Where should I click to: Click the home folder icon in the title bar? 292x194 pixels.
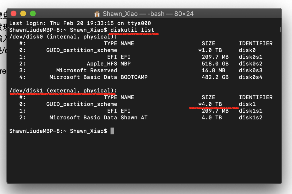pos(97,14)
